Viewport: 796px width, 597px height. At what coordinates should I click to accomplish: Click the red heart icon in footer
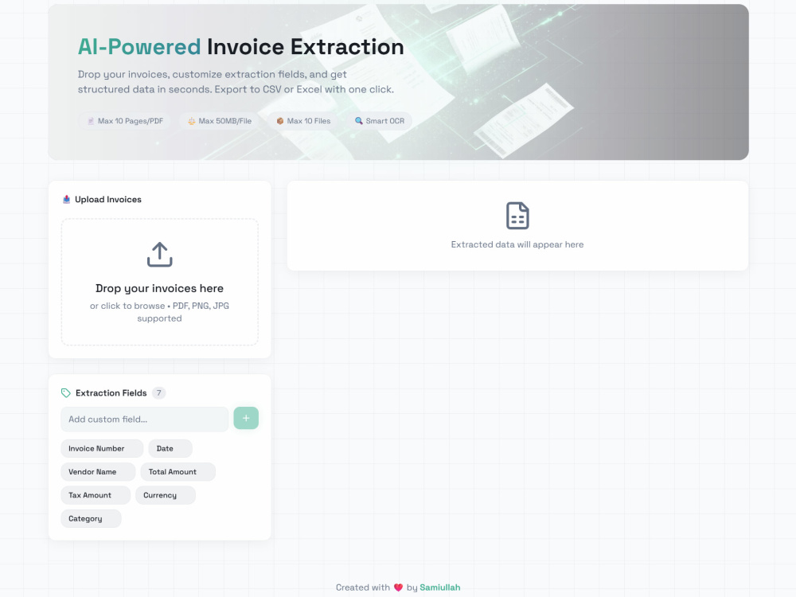pos(398,587)
